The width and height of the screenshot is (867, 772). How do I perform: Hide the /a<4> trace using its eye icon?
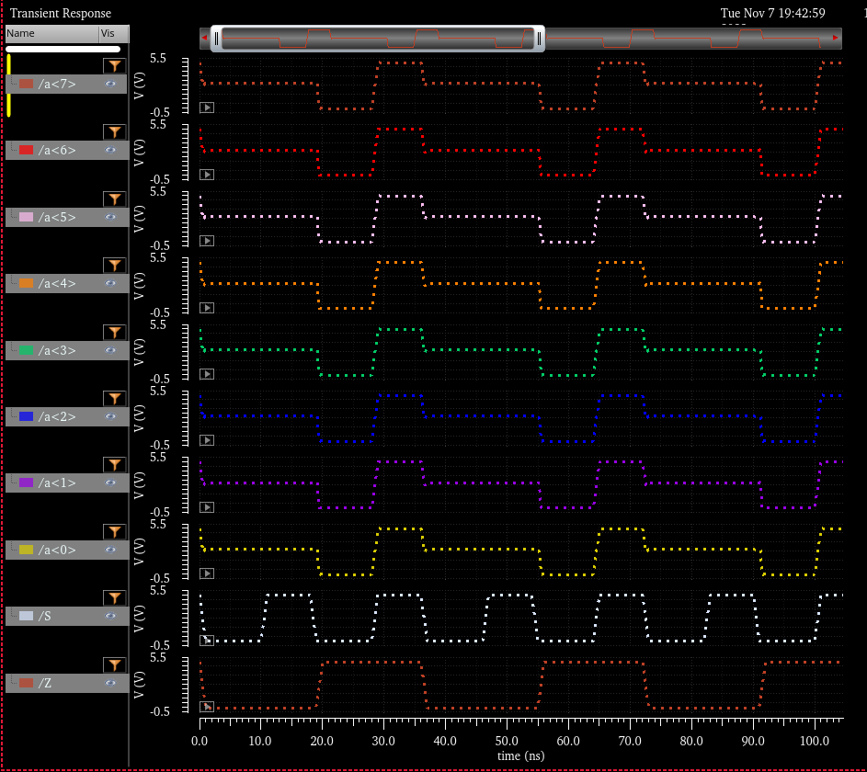(110, 283)
